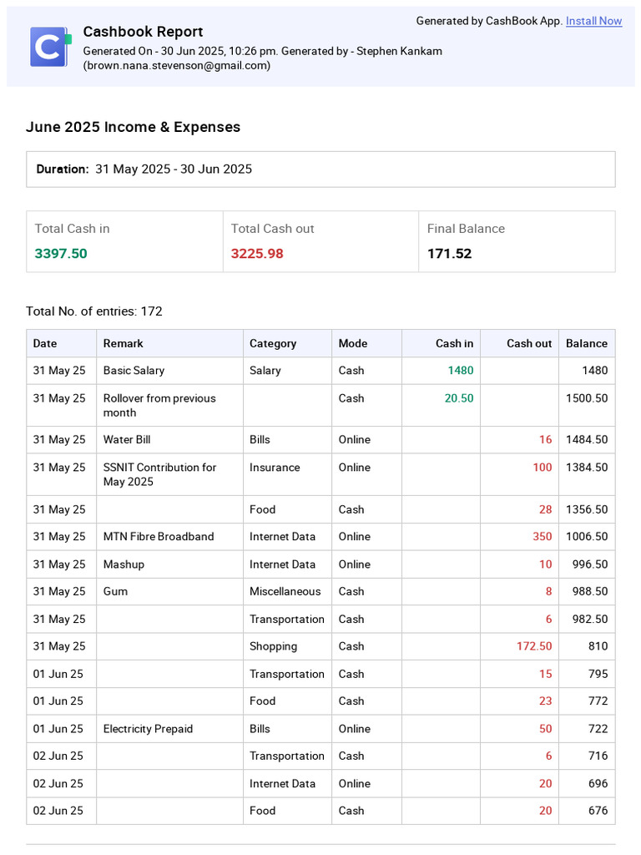Viewport: 641px width, 855px height.
Task: Select cash out 16 for Water Bill
Action: click(x=546, y=439)
